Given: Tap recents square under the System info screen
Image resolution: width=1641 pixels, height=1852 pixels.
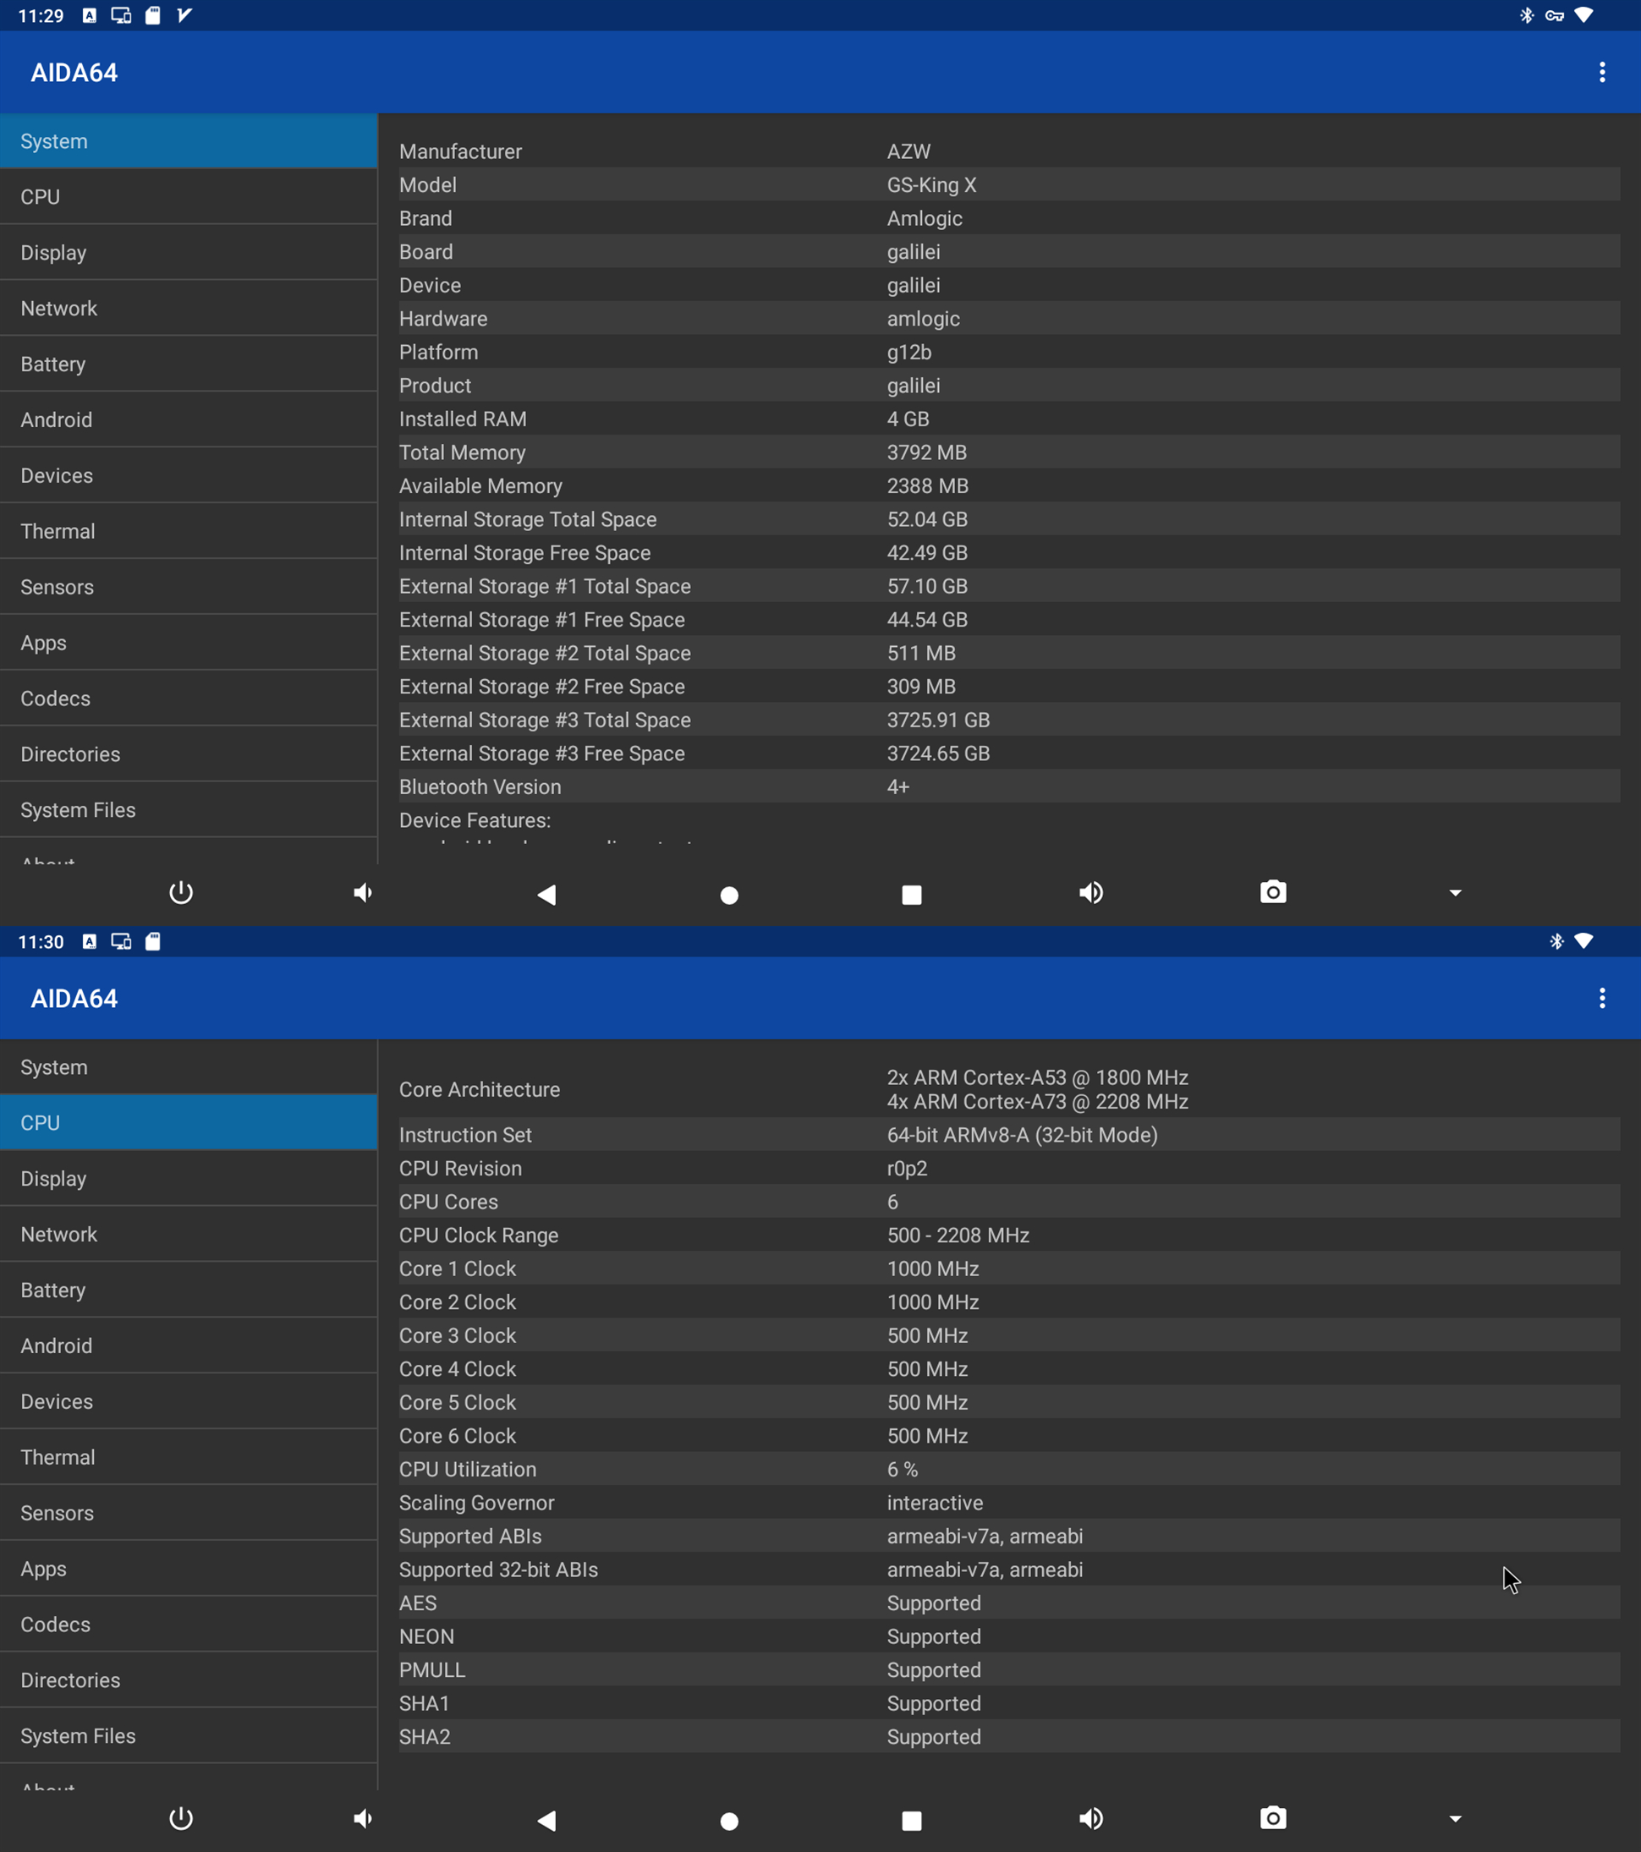Looking at the screenshot, I should [x=912, y=895].
